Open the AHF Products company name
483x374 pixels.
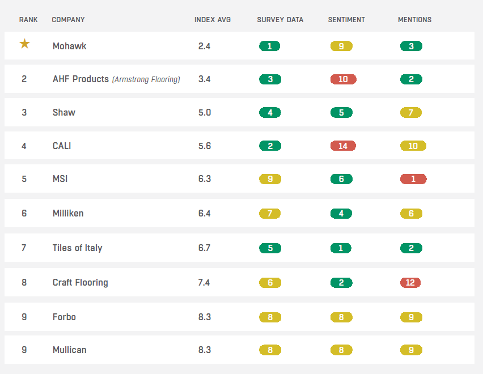(80, 79)
